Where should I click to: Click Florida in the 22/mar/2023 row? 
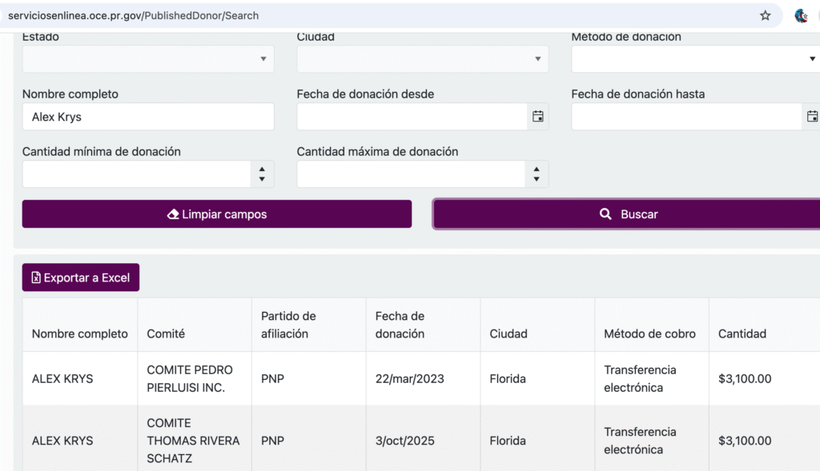pos(508,378)
